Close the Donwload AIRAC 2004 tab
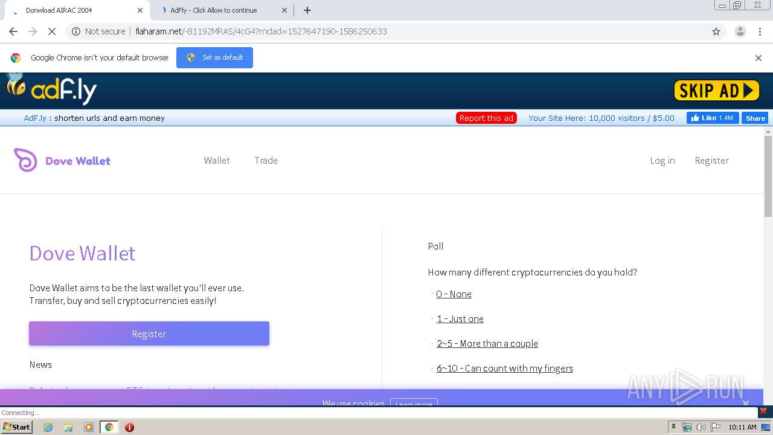Image resolution: width=773 pixels, height=435 pixels. pos(140,10)
